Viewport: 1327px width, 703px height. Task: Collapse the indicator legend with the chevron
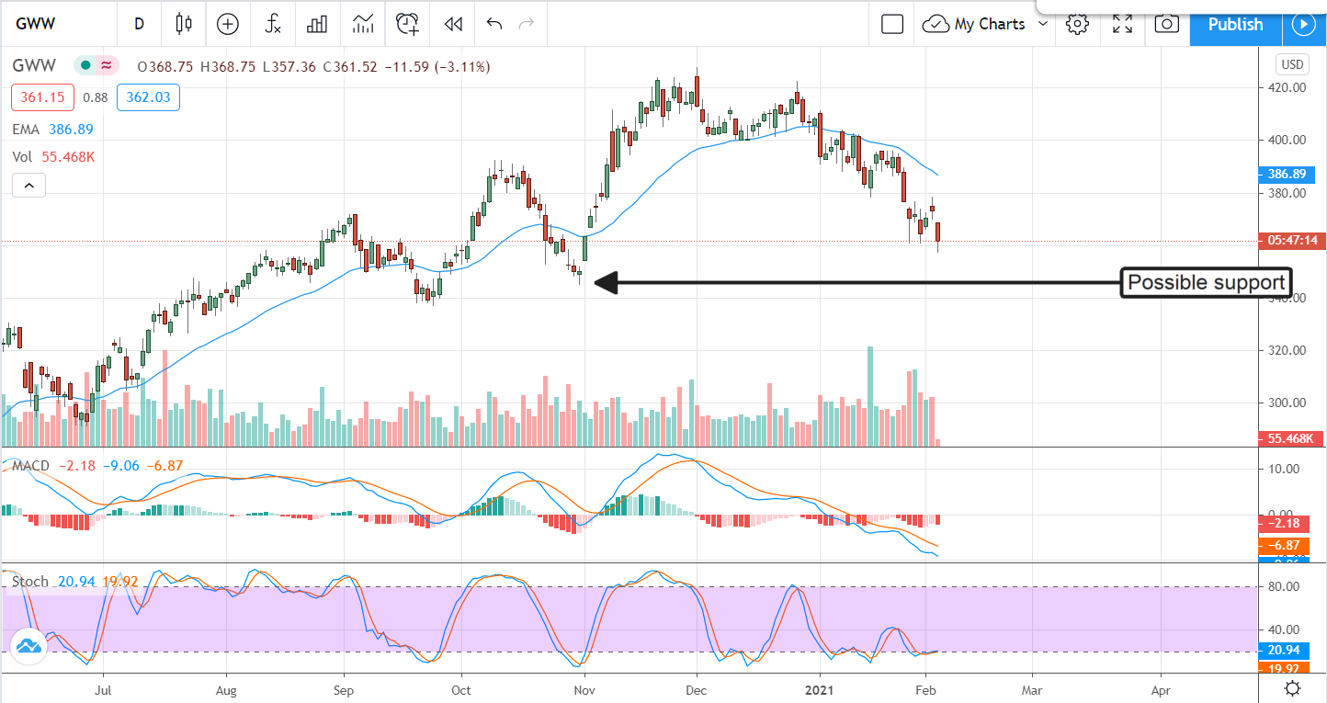pos(28,187)
